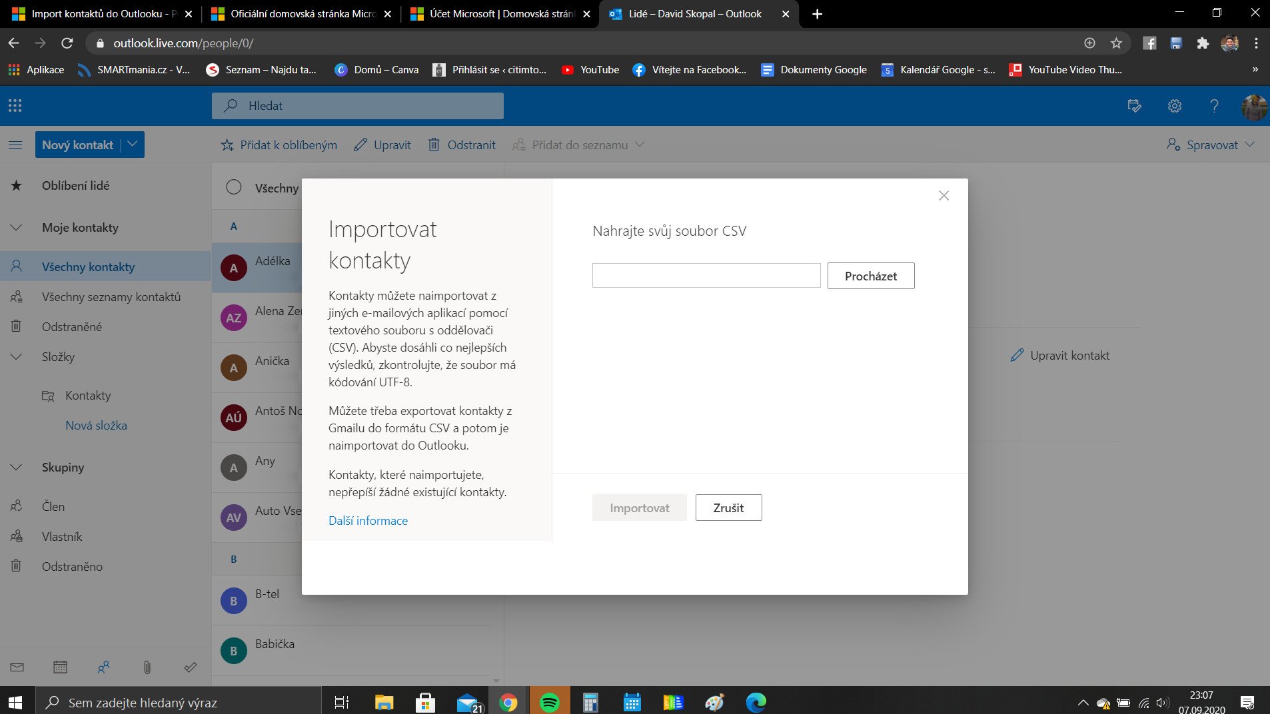Open the Další informace link
This screenshot has height=714, width=1270.
tap(368, 520)
